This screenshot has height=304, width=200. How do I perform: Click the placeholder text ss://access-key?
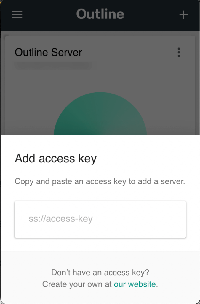pyautogui.click(x=61, y=219)
